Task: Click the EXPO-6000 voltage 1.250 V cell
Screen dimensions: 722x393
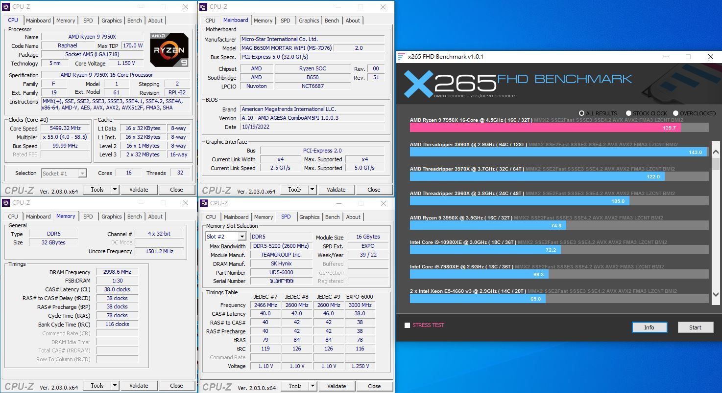Action: click(360, 366)
